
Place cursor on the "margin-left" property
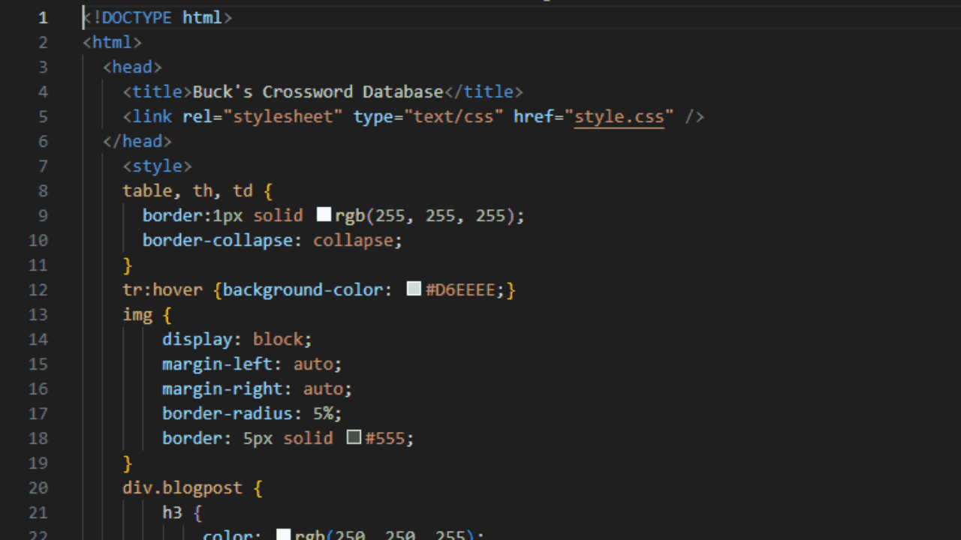coord(217,364)
